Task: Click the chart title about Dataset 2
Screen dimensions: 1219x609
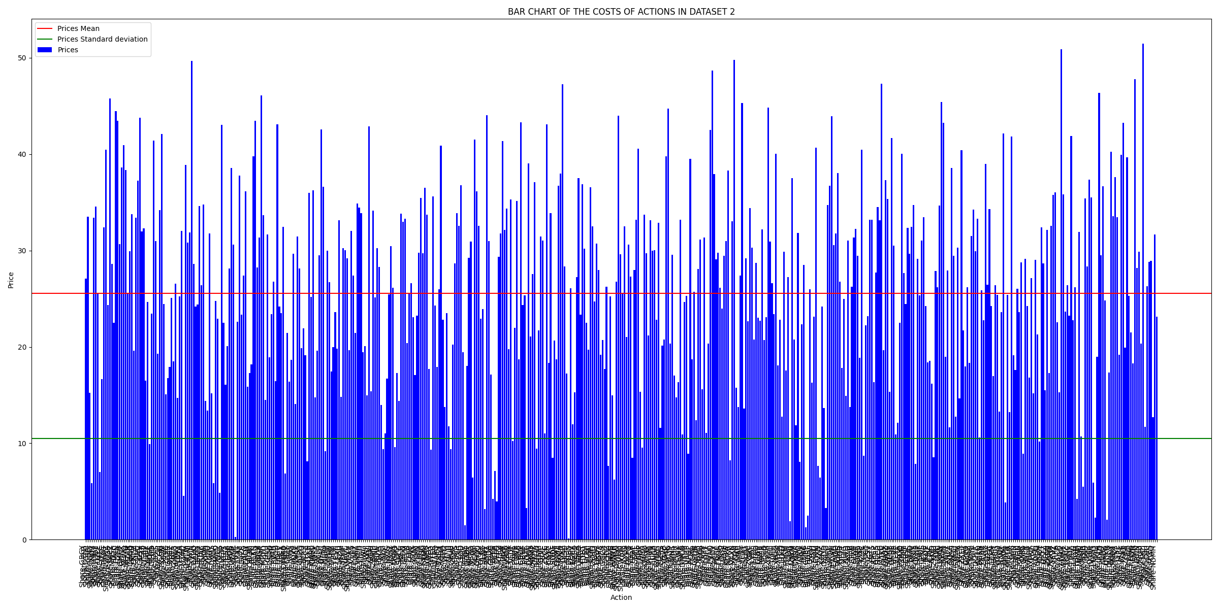Action: click(621, 12)
